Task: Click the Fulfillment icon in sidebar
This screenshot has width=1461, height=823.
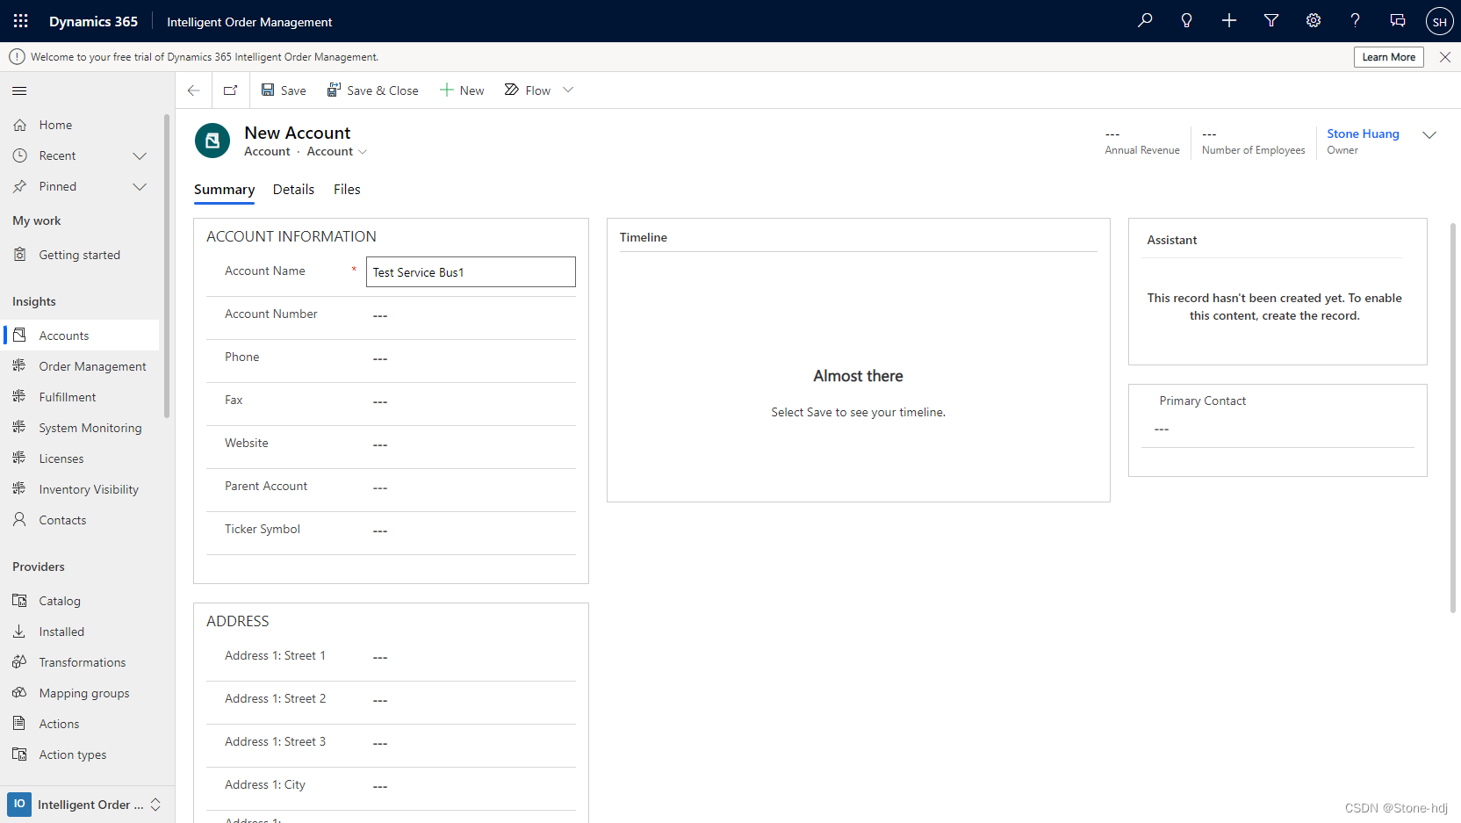Action: [x=19, y=397]
